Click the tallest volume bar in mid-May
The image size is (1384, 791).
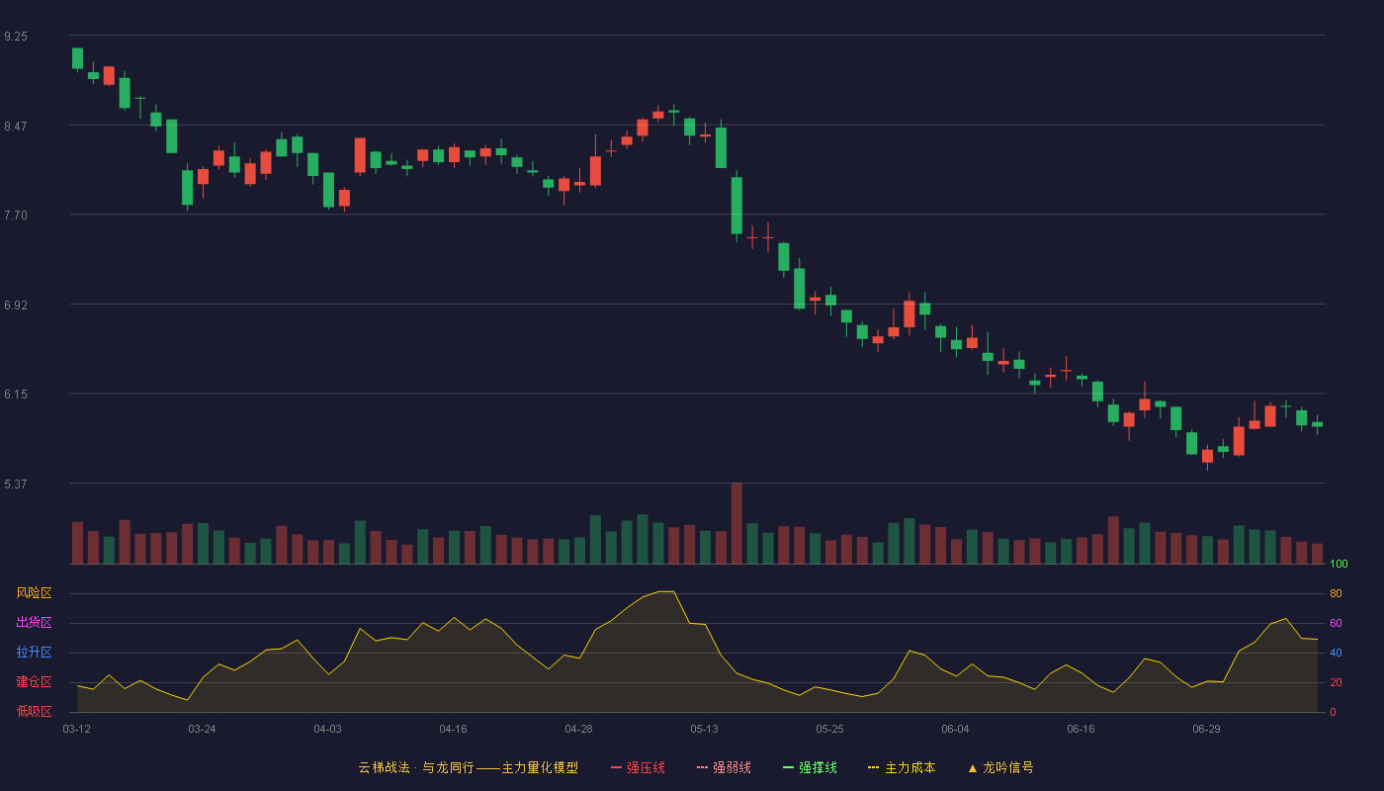[736, 523]
